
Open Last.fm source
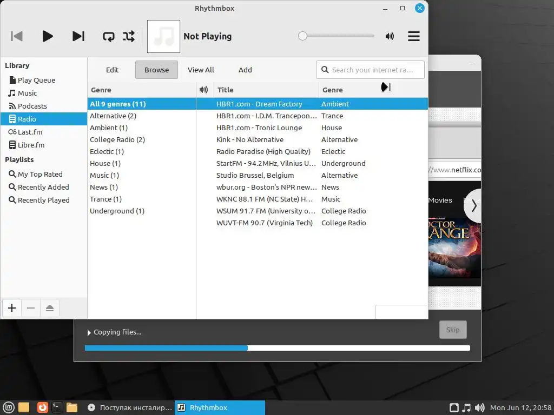[x=44, y=132]
